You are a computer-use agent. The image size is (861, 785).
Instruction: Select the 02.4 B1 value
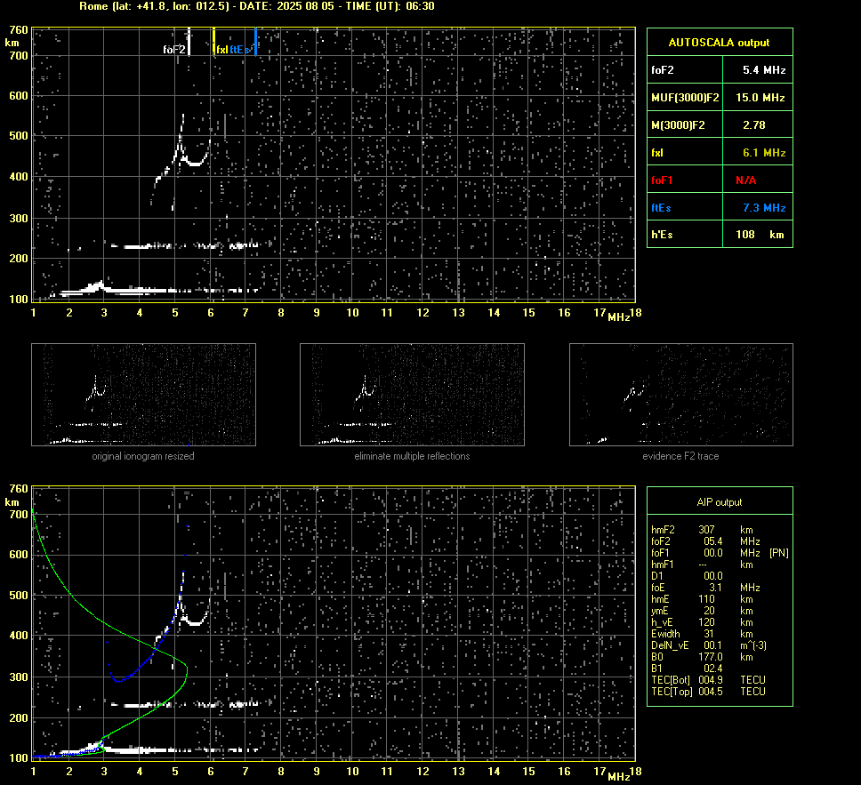[x=712, y=669]
